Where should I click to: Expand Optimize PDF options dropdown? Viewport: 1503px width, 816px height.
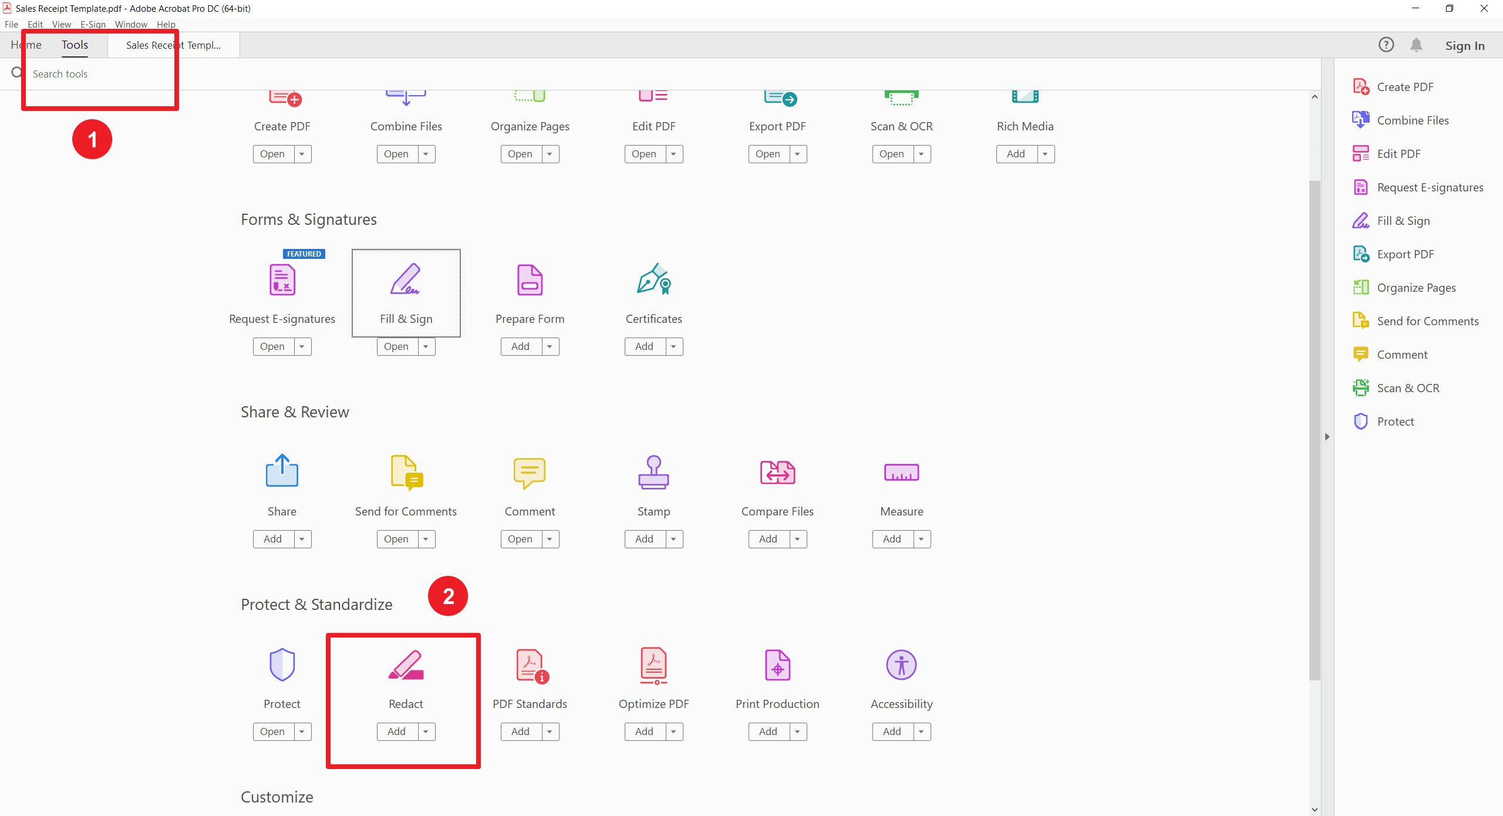pos(674,730)
